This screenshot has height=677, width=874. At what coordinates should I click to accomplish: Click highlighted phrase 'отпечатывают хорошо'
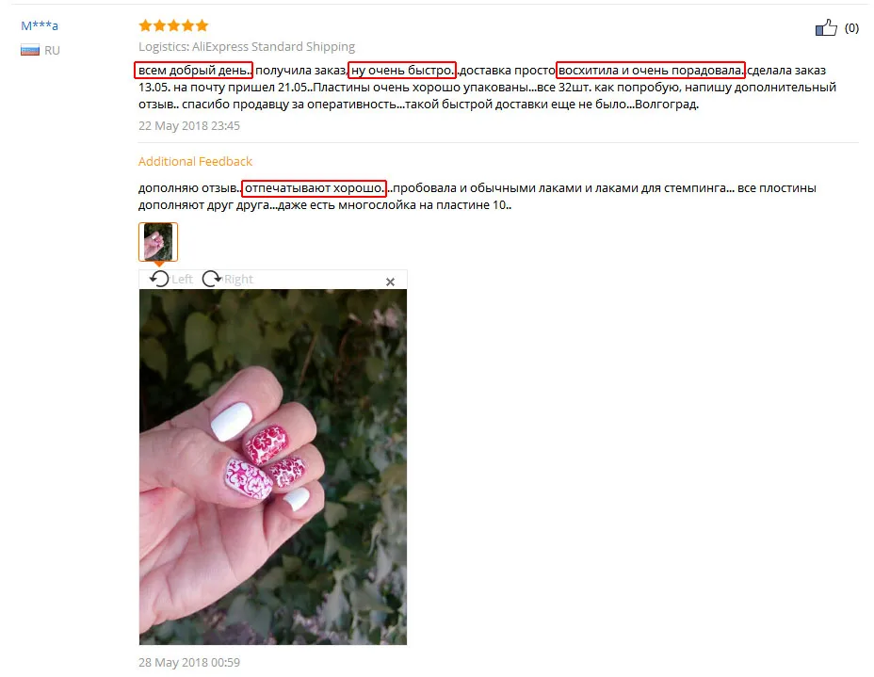pyautogui.click(x=314, y=187)
